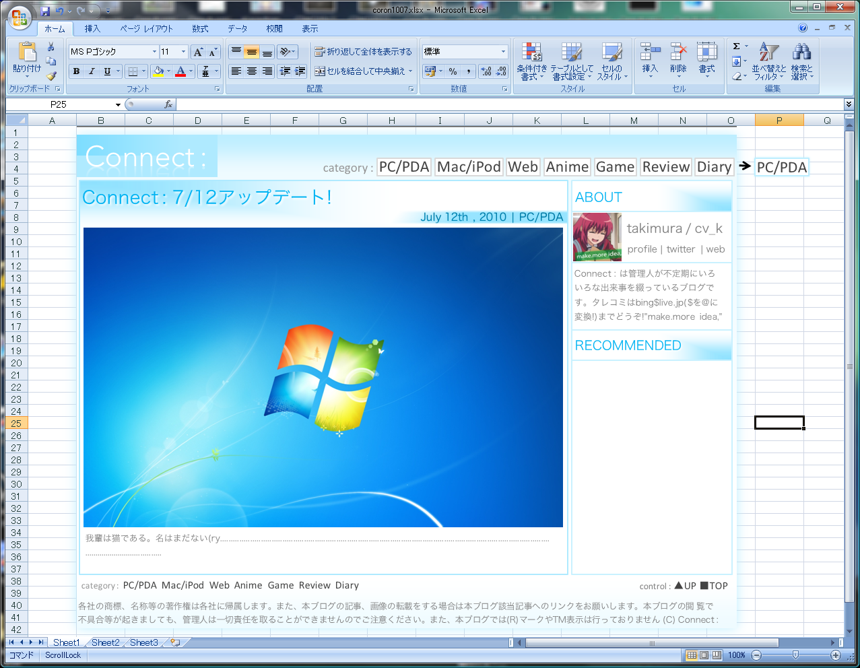Apply percent style to cells

(453, 71)
